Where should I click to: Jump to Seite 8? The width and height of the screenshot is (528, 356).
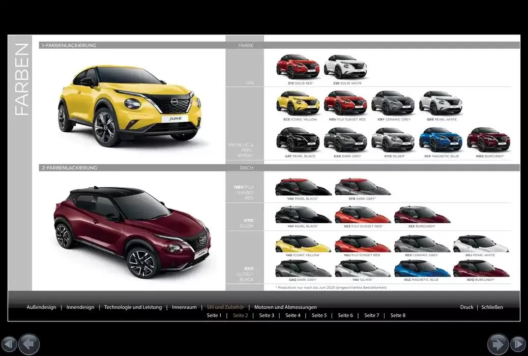tap(398, 315)
